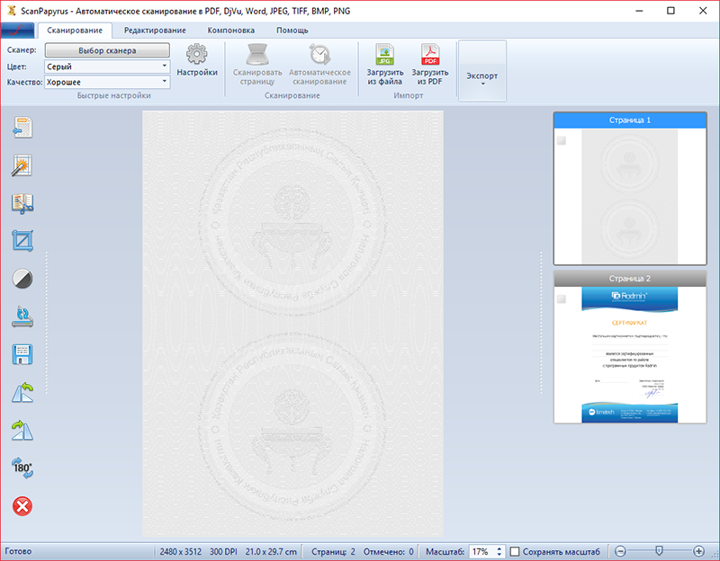Open the Качество dropdown showing Хорошее

107,82
